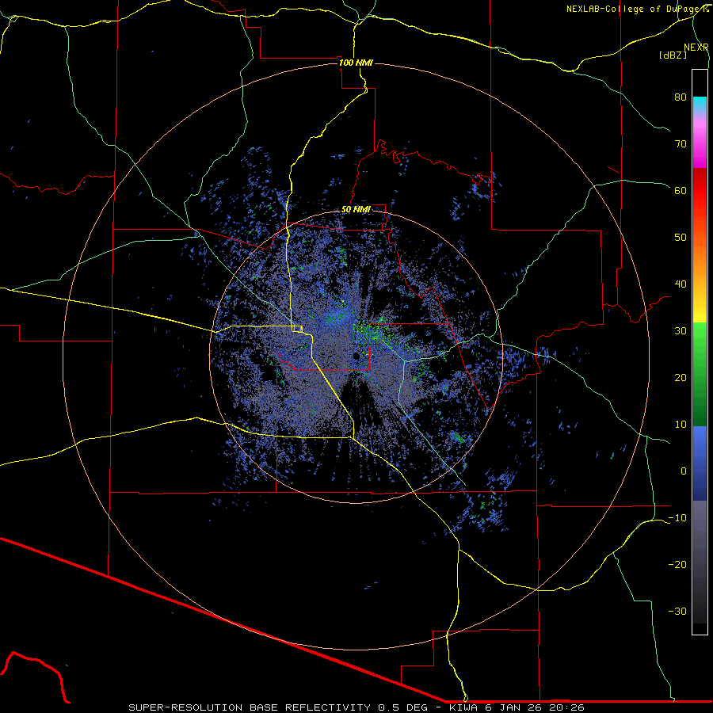Click the blue segment of the color bar
The image size is (713, 713).
coord(700,463)
